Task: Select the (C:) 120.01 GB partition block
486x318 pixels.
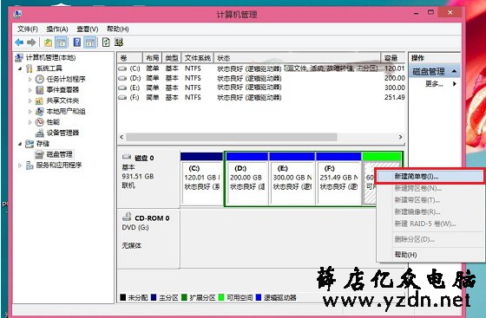Action: tap(201, 178)
